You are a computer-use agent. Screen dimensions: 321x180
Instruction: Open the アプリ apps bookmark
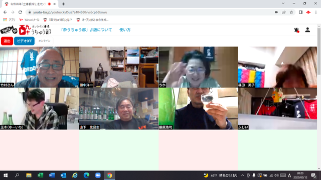(x=10, y=20)
